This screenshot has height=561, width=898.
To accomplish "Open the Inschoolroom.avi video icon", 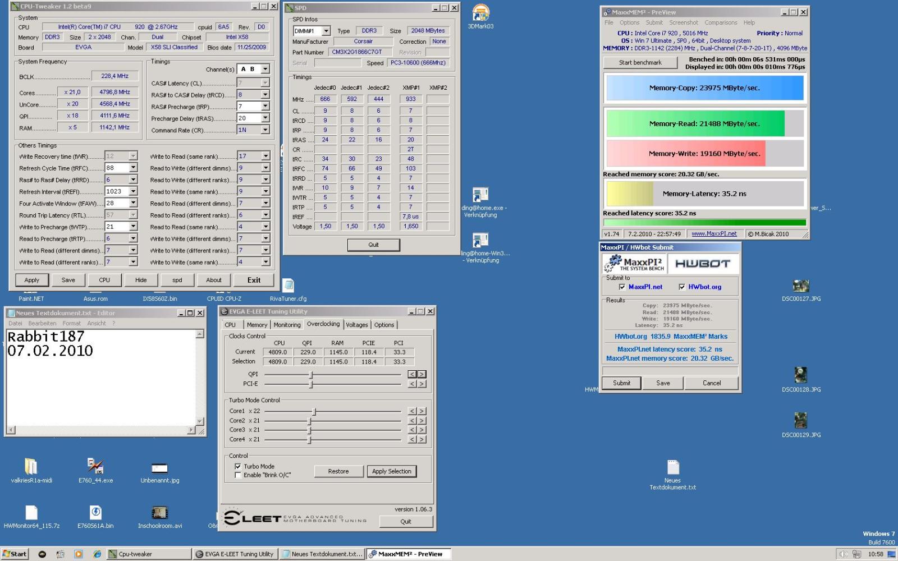I will (160, 513).
